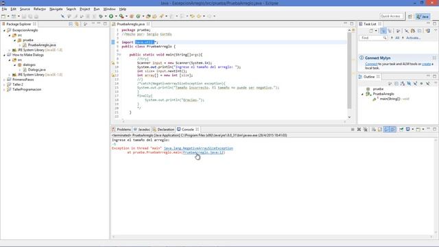The height and width of the screenshot is (247, 439).
Task: Click the Clear Console icon
Action: coord(373,130)
